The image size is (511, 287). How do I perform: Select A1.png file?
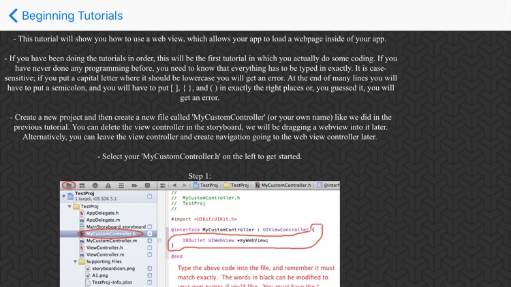(97, 275)
